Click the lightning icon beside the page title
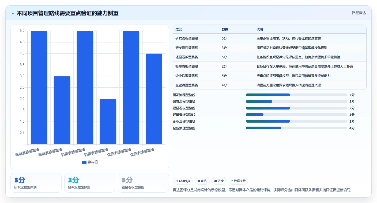Viewport: 377px width, 203px height. pyautogui.click(x=13, y=13)
